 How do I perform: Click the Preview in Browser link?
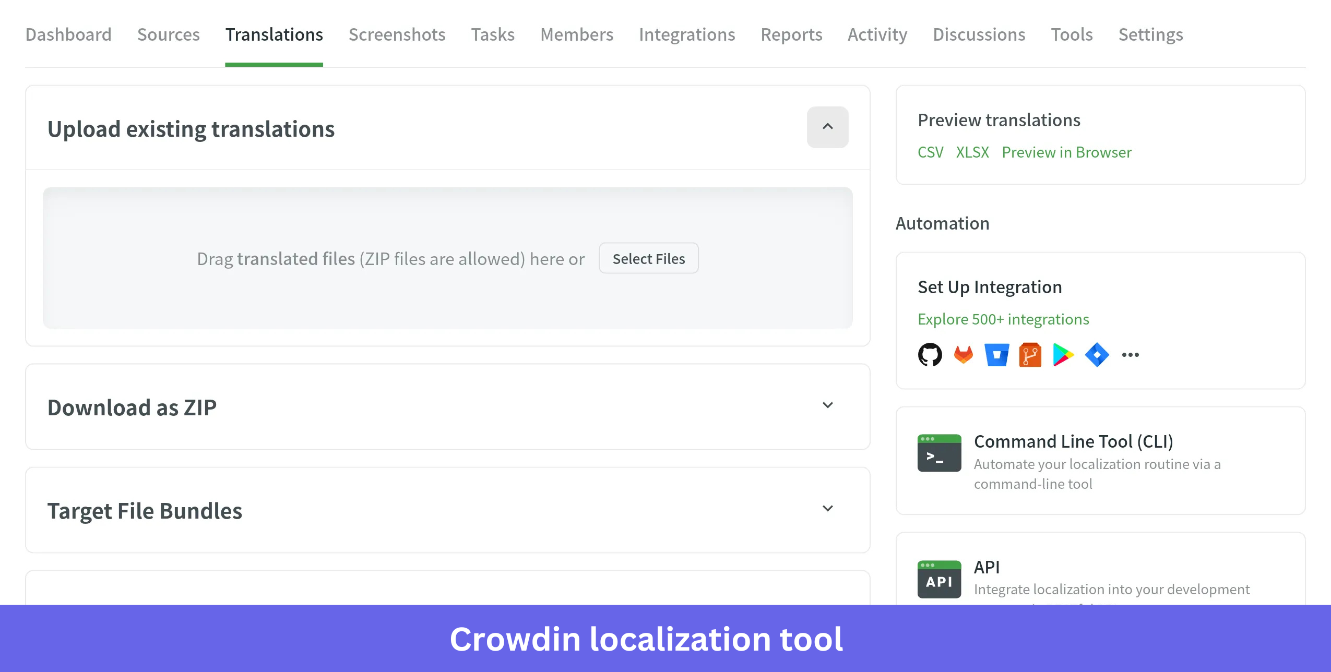pos(1067,152)
